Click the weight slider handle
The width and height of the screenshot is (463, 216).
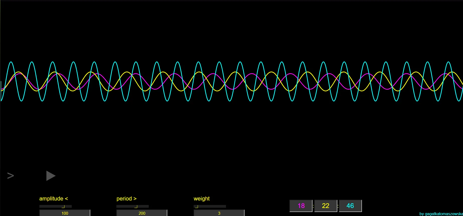(197, 206)
